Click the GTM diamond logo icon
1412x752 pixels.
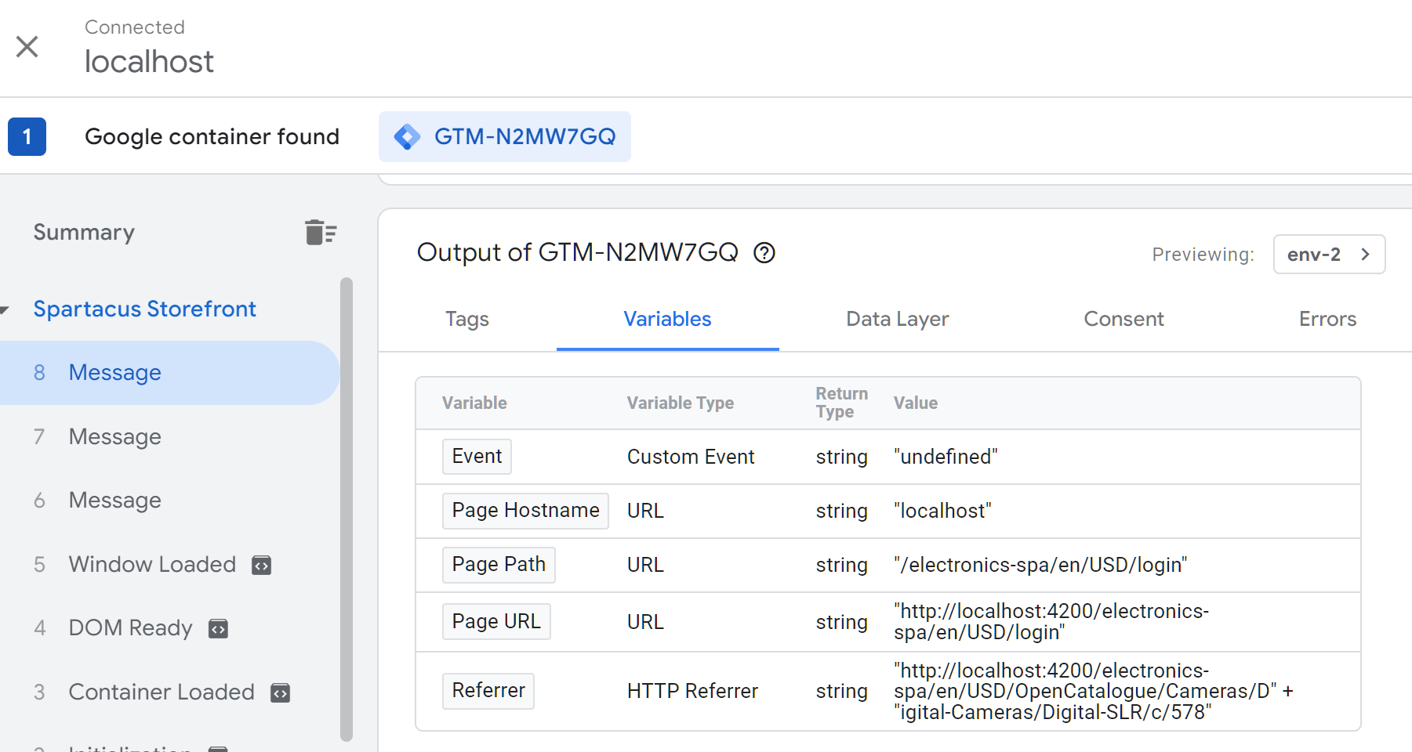[x=407, y=137]
